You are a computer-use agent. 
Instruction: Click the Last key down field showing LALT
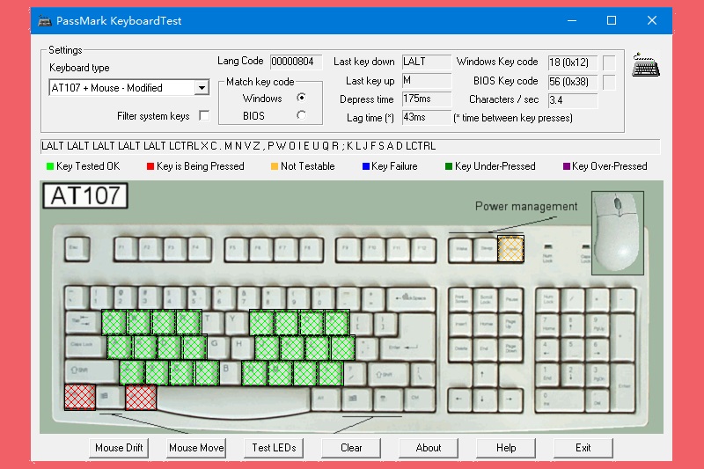426,62
